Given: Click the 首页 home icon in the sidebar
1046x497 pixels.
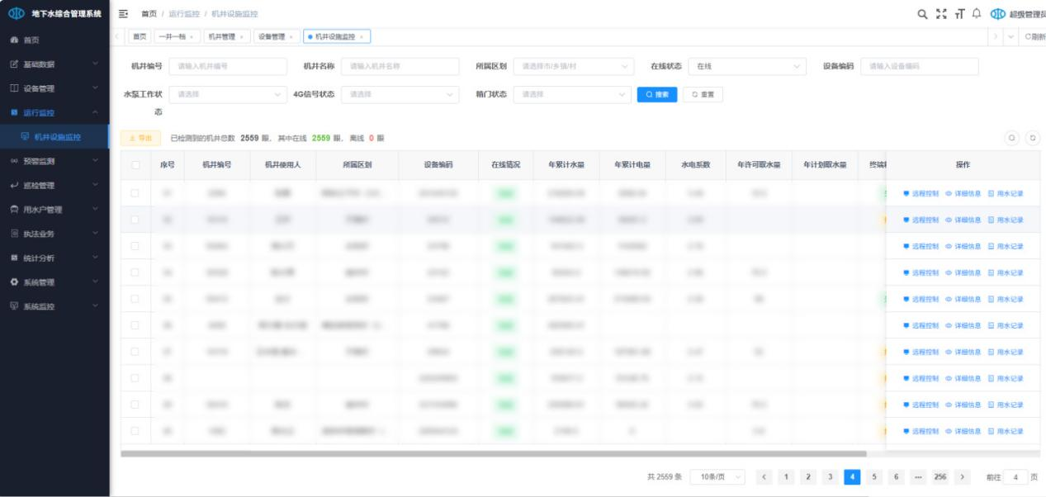Looking at the screenshot, I should point(14,40).
